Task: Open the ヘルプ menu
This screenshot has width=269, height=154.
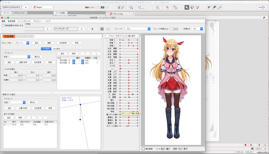Action: point(48,21)
